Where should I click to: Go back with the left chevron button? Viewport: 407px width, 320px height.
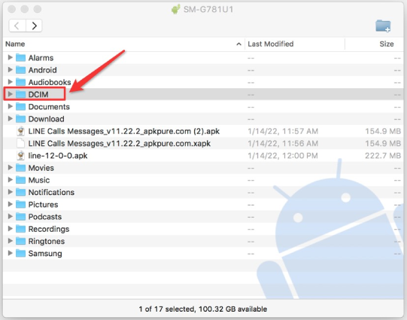pyautogui.click(x=17, y=26)
